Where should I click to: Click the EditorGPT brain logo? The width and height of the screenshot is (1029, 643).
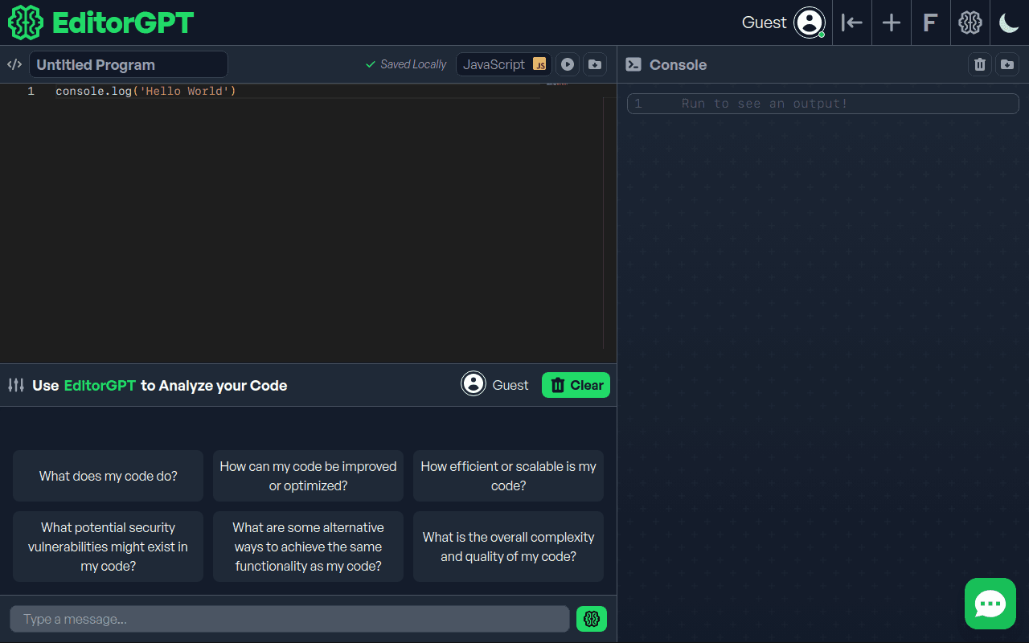click(x=25, y=23)
